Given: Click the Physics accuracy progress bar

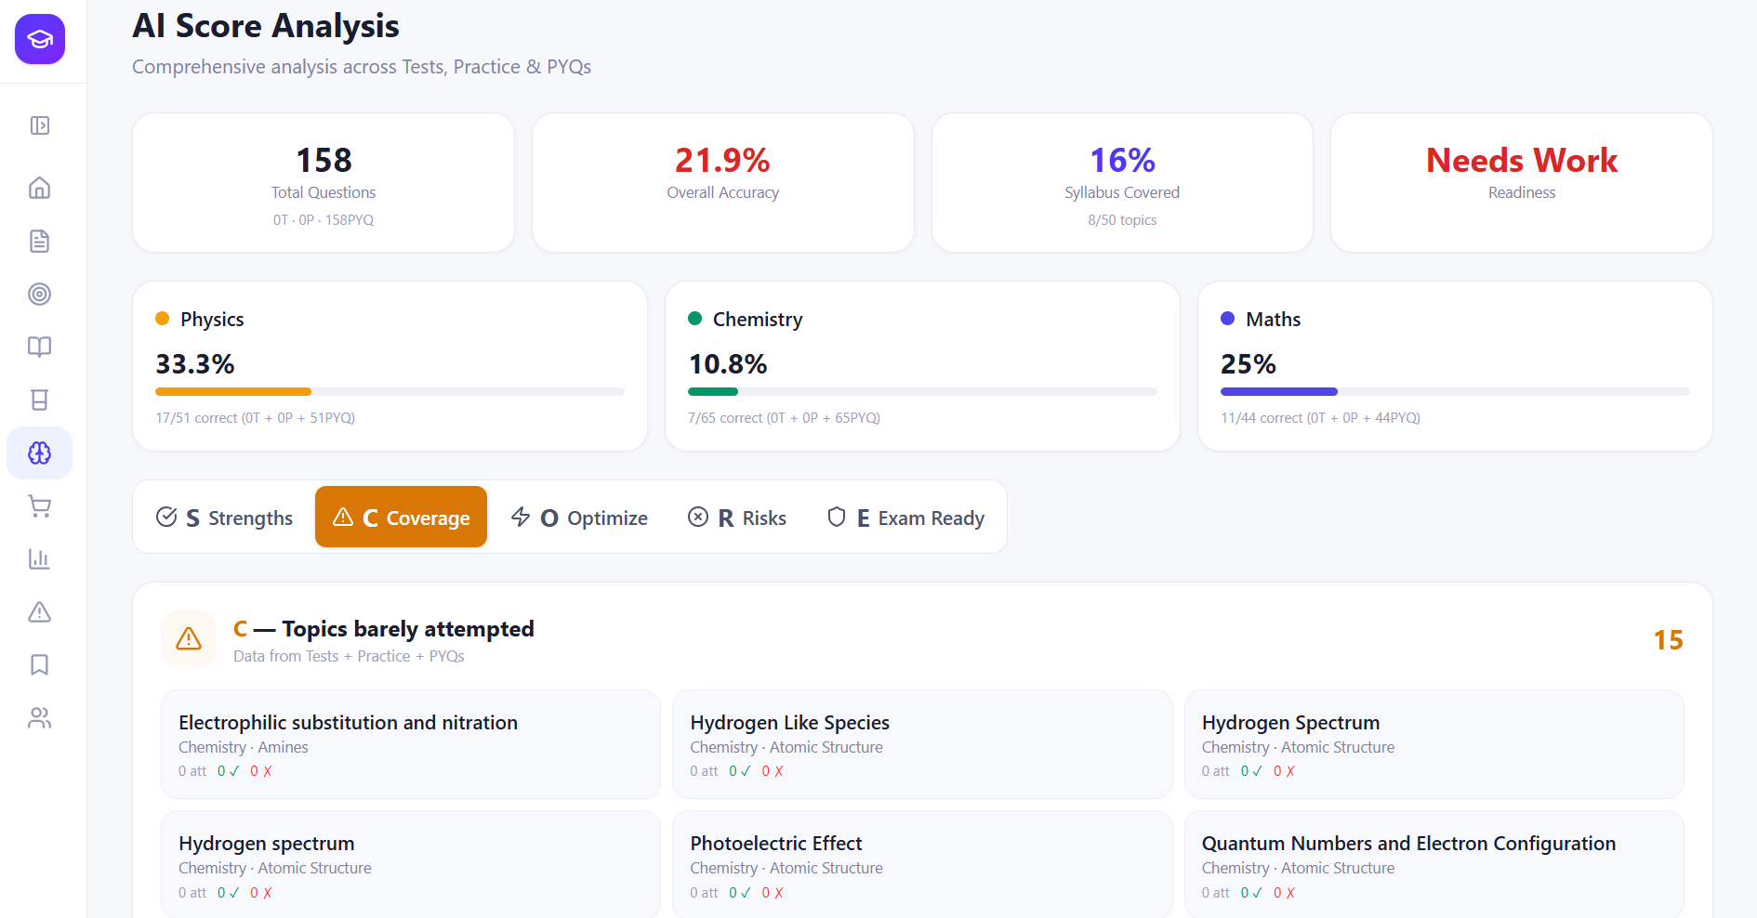Looking at the screenshot, I should (390, 392).
